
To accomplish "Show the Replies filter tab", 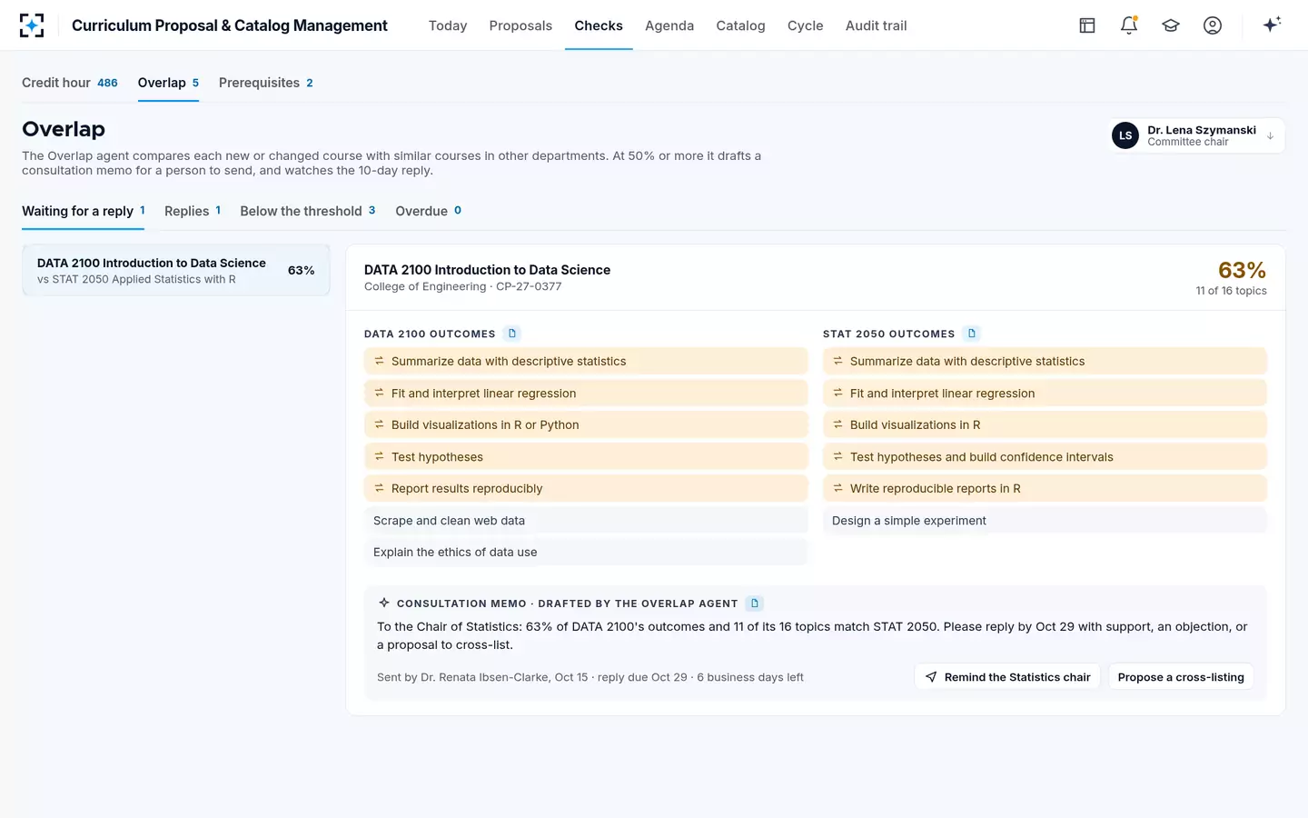I will coord(193,211).
